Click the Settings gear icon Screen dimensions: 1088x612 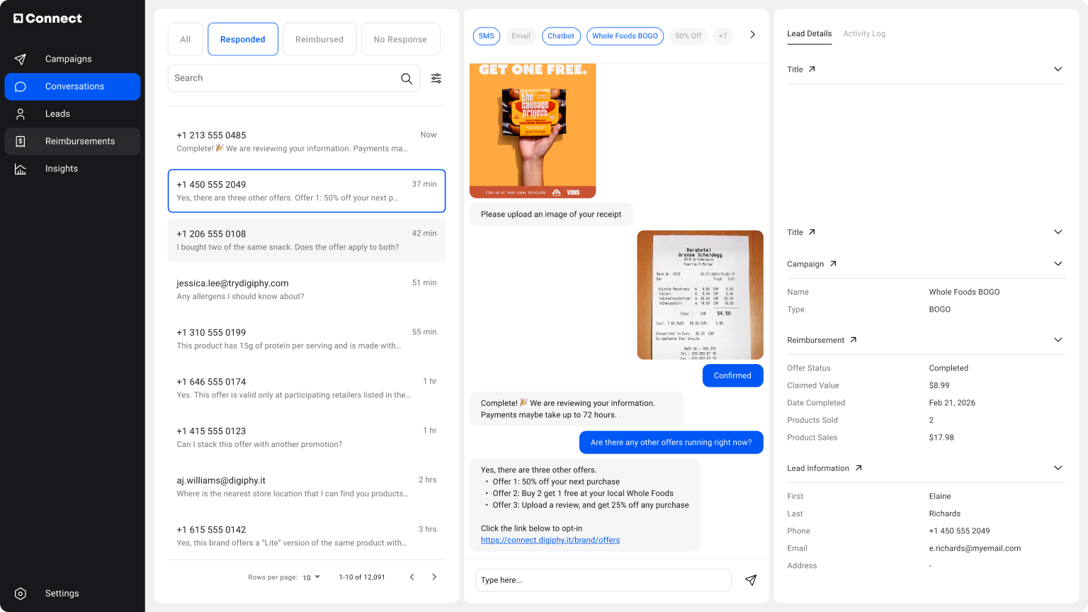point(20,594)
